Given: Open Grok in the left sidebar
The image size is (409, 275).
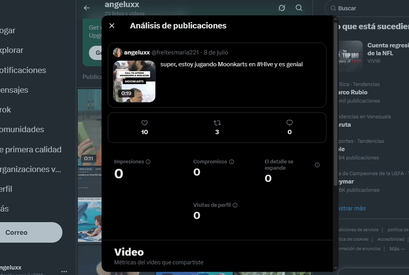Looking at the screenshot, I should [6, 110].
